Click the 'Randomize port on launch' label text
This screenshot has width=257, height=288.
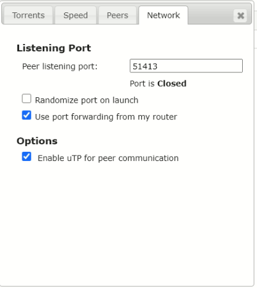(87, 100)
